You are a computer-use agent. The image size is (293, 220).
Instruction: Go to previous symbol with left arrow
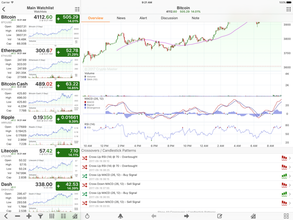153,216
